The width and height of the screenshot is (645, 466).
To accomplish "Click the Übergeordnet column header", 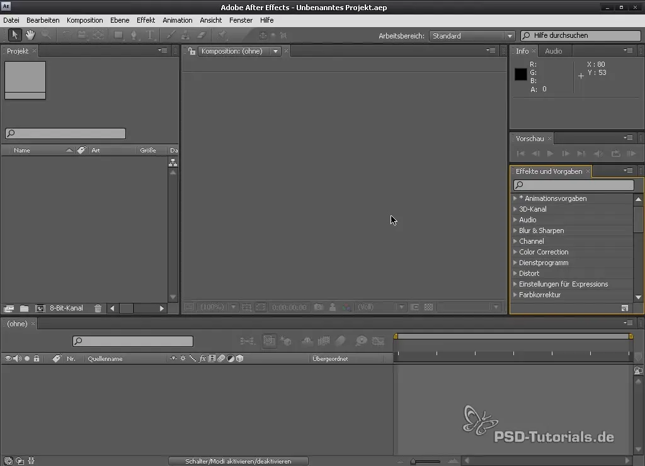I will tap(330, 359).
